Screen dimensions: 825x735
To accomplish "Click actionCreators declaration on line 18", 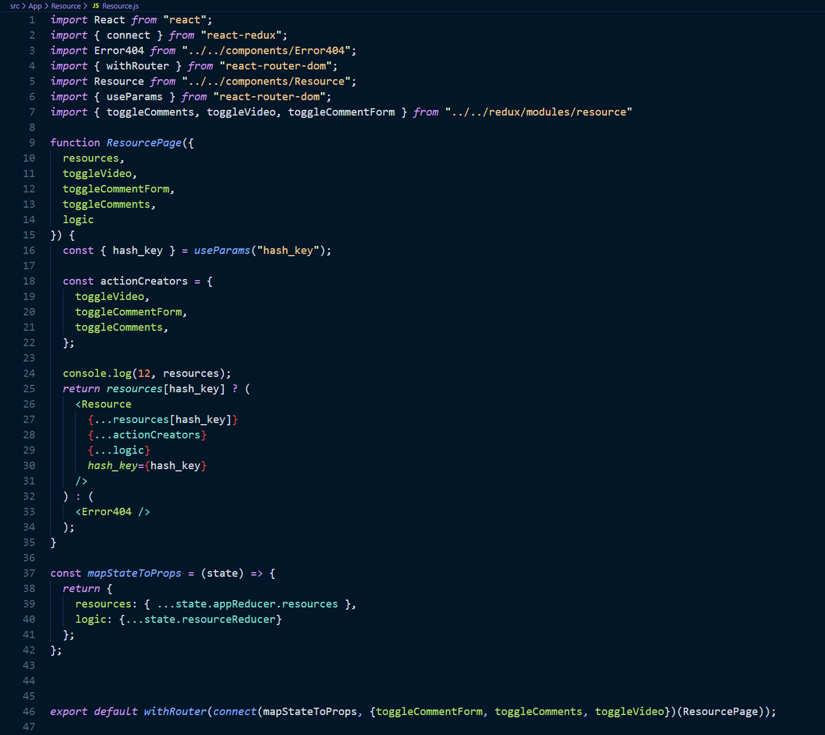I will [x=144, y=281].
